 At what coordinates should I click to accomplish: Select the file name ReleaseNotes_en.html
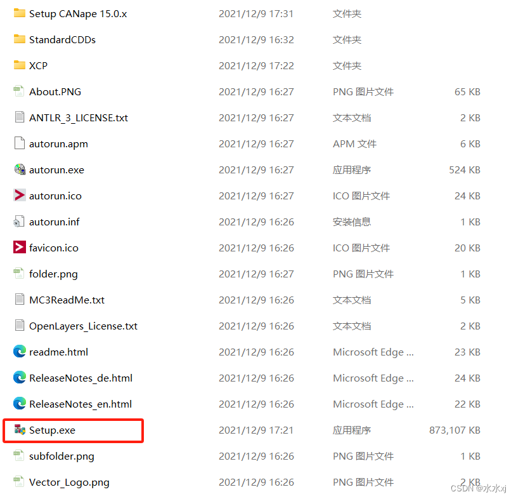(x=81, y=404)
